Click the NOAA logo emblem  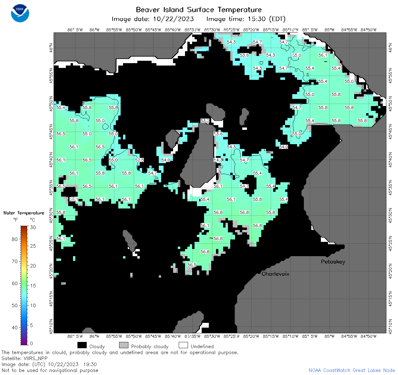pyautogui.click(x=20, y=13)
